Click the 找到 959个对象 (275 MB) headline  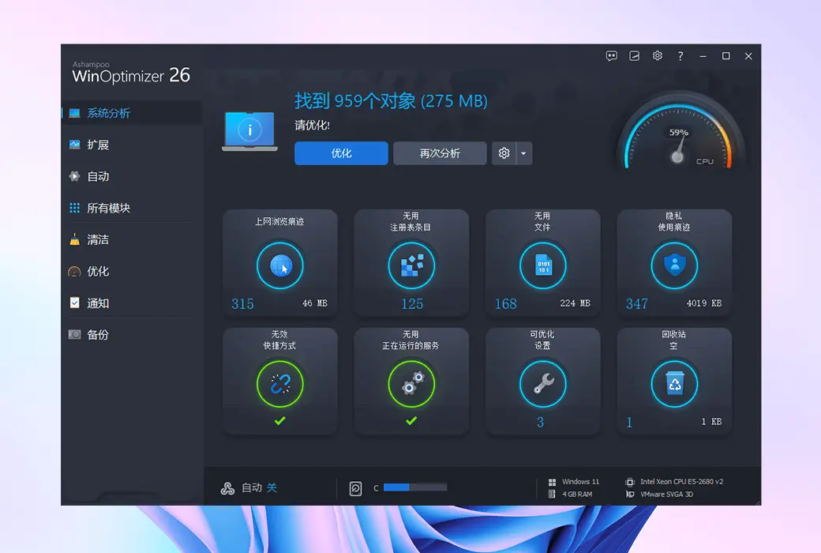[391, 100]
